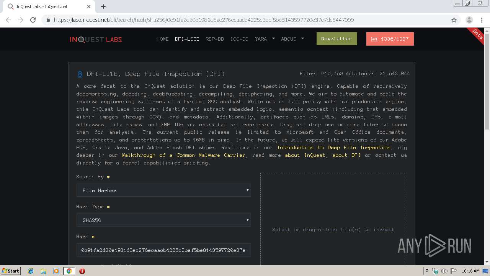Follow the about DFI link
This screenshot has width=490, height=276.
coord(346,155)
